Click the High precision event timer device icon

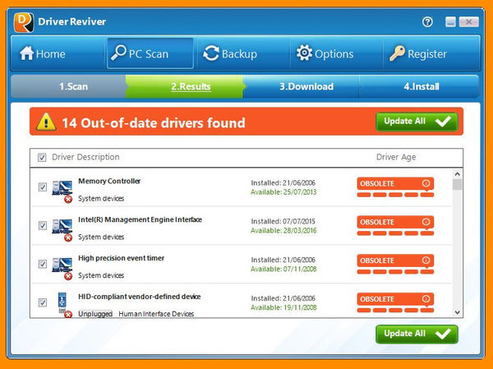(x=62, y=268)
